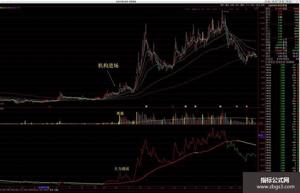300x193 pixels.
Task: Click the 现价 current price value
Action: (x=280, y=40)
